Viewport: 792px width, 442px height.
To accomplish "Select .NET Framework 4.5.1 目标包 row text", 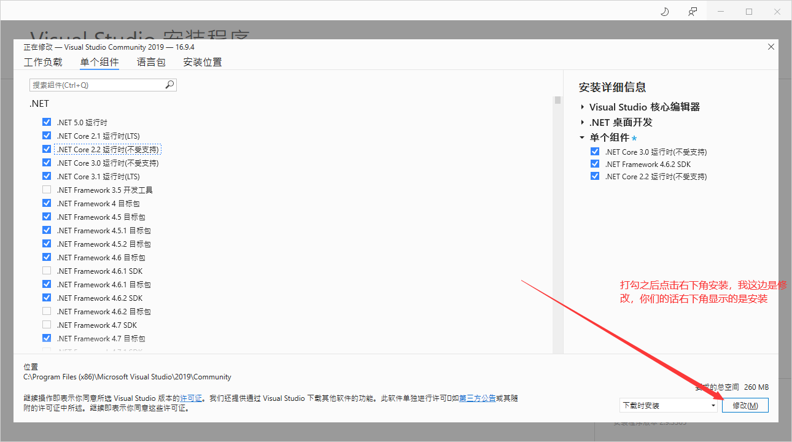I will pos(104,230).
